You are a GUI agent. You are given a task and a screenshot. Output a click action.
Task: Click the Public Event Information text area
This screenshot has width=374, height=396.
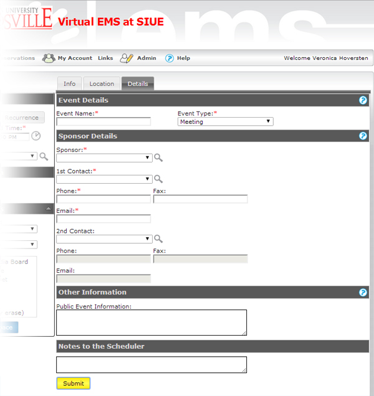point(151,323)
